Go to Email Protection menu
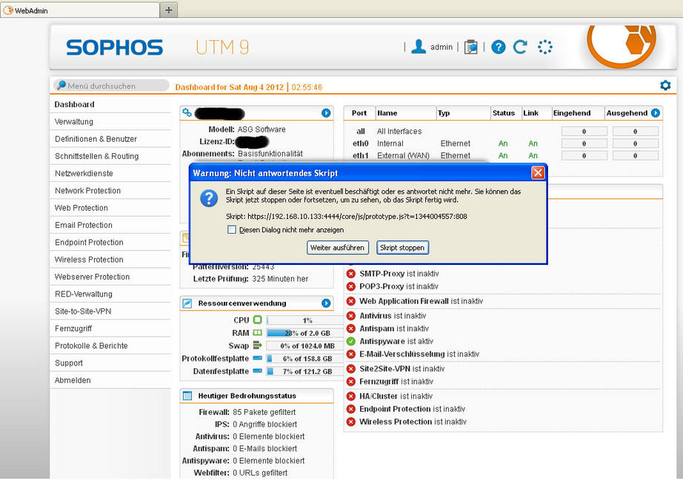 point(110,226)
